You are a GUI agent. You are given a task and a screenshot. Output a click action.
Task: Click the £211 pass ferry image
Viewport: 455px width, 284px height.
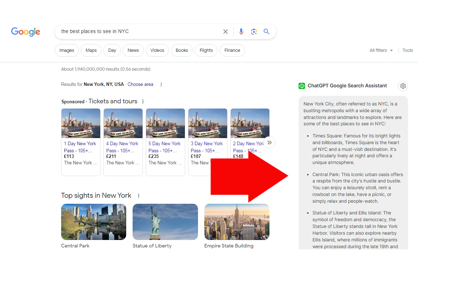[123, 123]
